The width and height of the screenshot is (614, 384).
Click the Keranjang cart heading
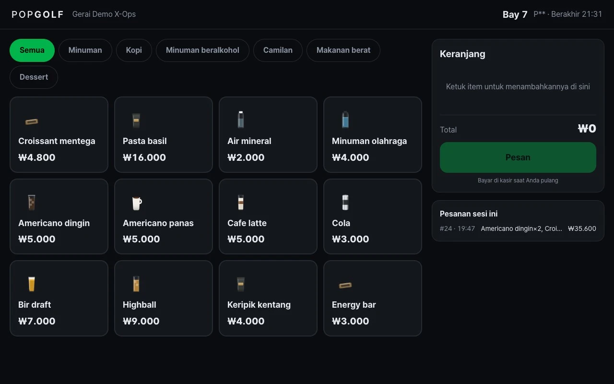[462, 54]
